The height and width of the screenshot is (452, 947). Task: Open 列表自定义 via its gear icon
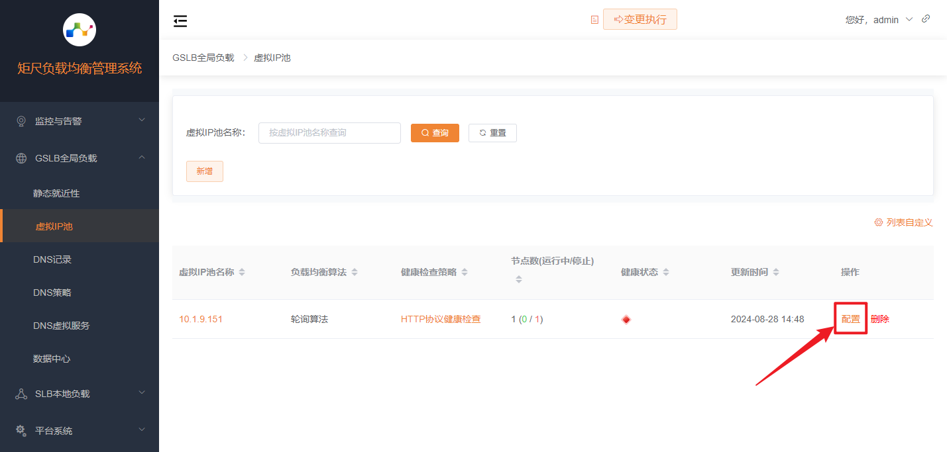[879, 222]
